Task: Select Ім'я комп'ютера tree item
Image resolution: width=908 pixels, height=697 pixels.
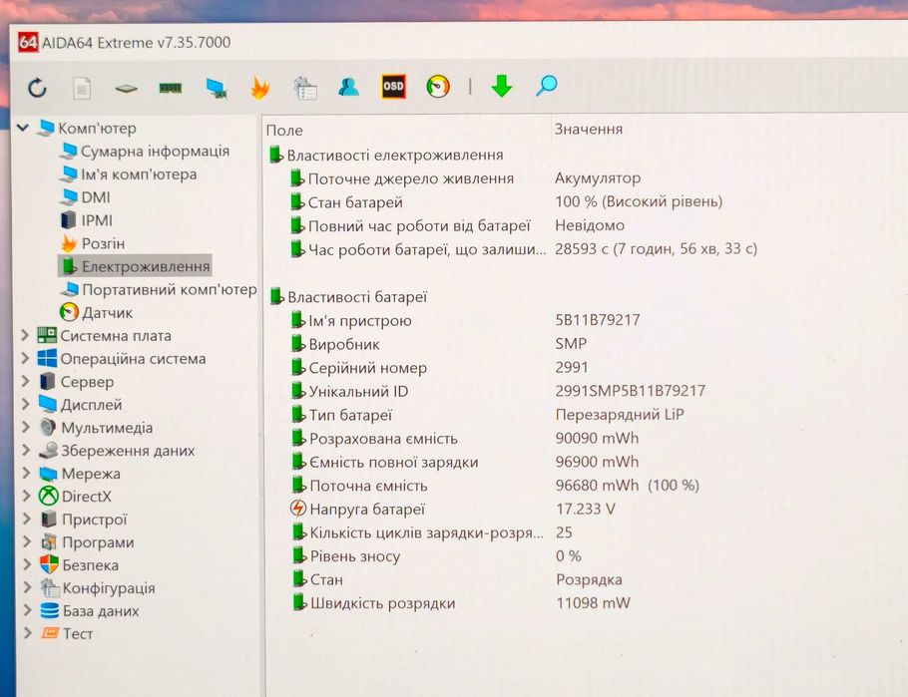Action: click(129, 174)
